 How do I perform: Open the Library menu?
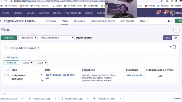point(57,13)
